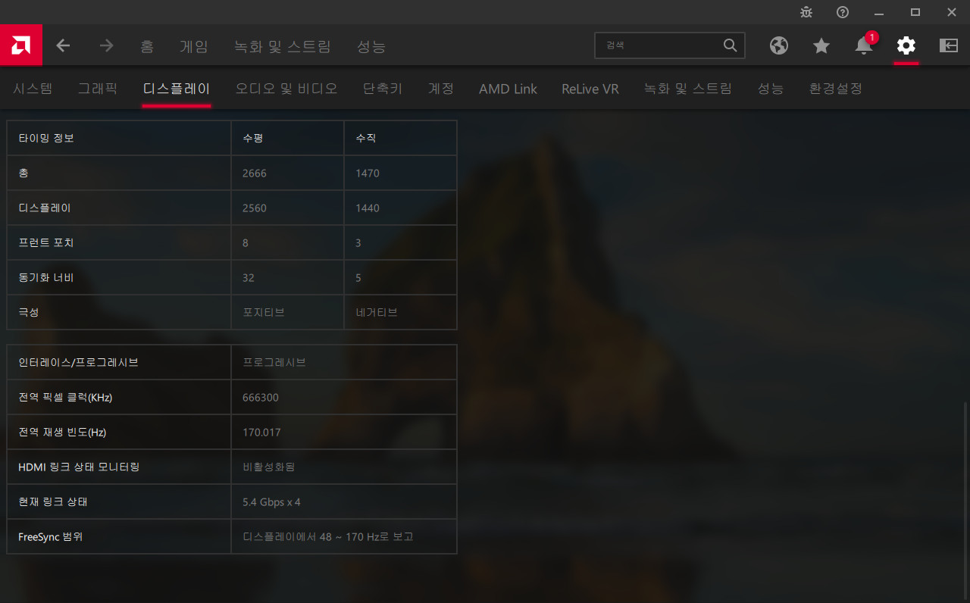Open favorites star icon

pyautogui.click(x=821, y=45)
